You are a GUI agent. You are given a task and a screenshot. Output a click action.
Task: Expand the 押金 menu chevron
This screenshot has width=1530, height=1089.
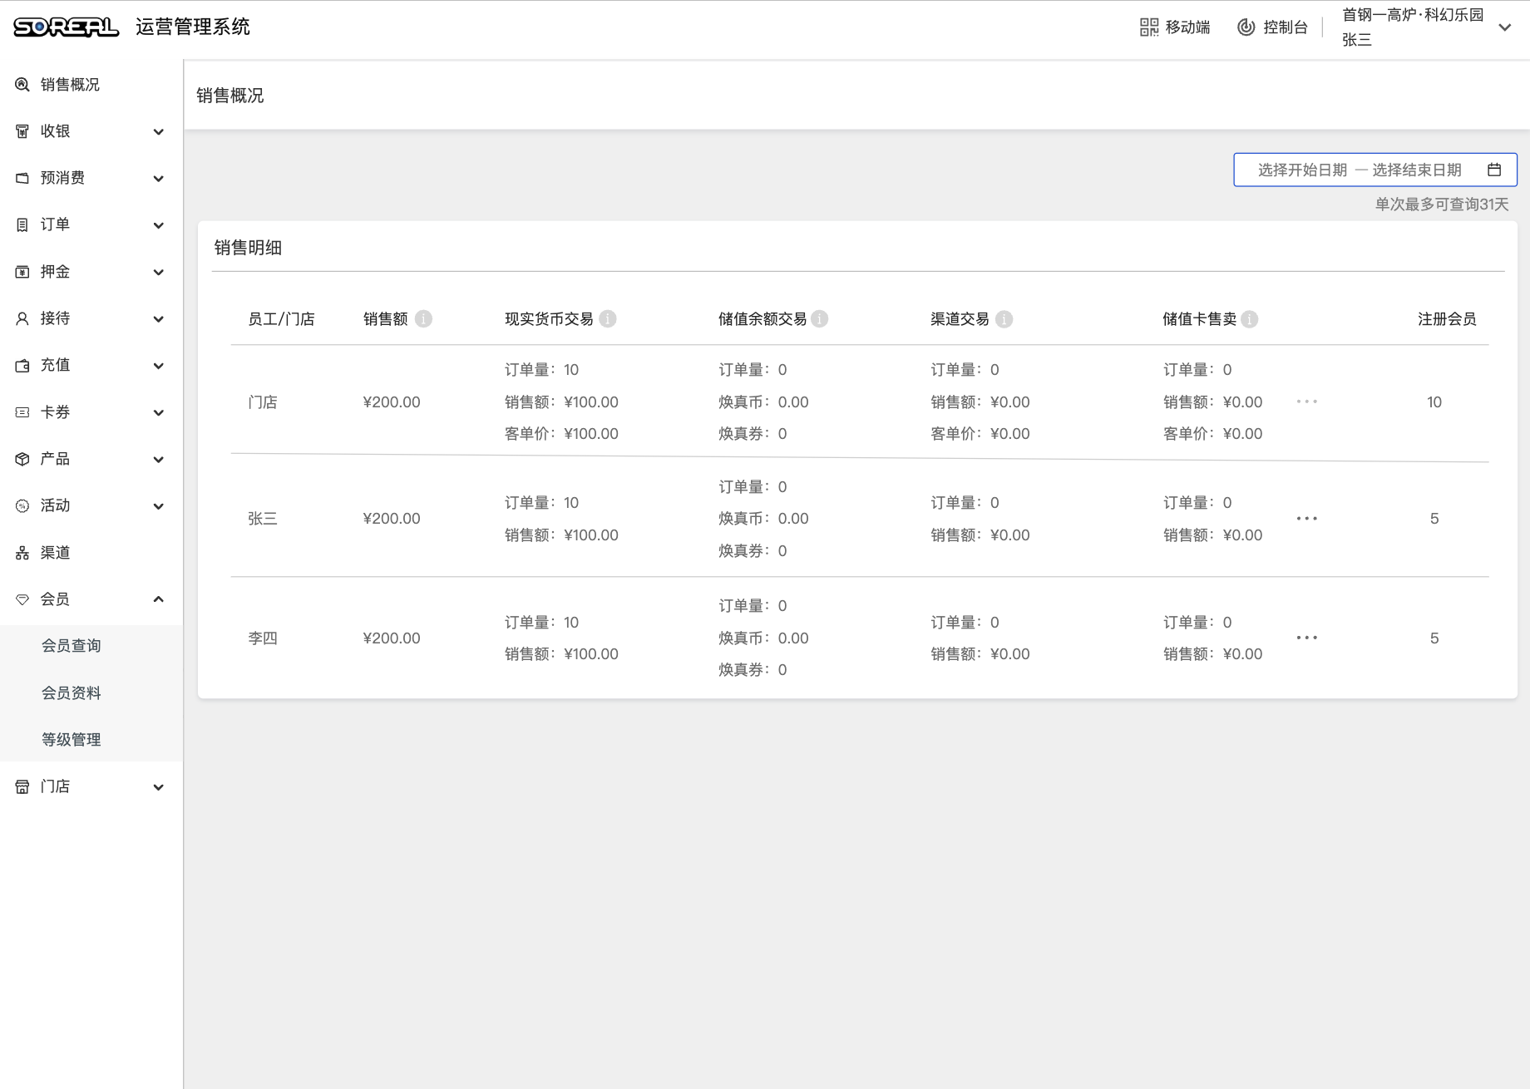click(158, 272)
